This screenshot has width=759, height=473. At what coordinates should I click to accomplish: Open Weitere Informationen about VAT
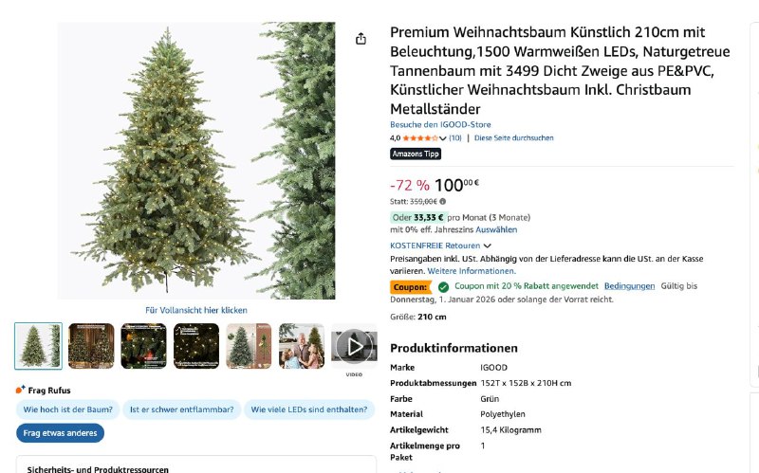pos(472,271)
